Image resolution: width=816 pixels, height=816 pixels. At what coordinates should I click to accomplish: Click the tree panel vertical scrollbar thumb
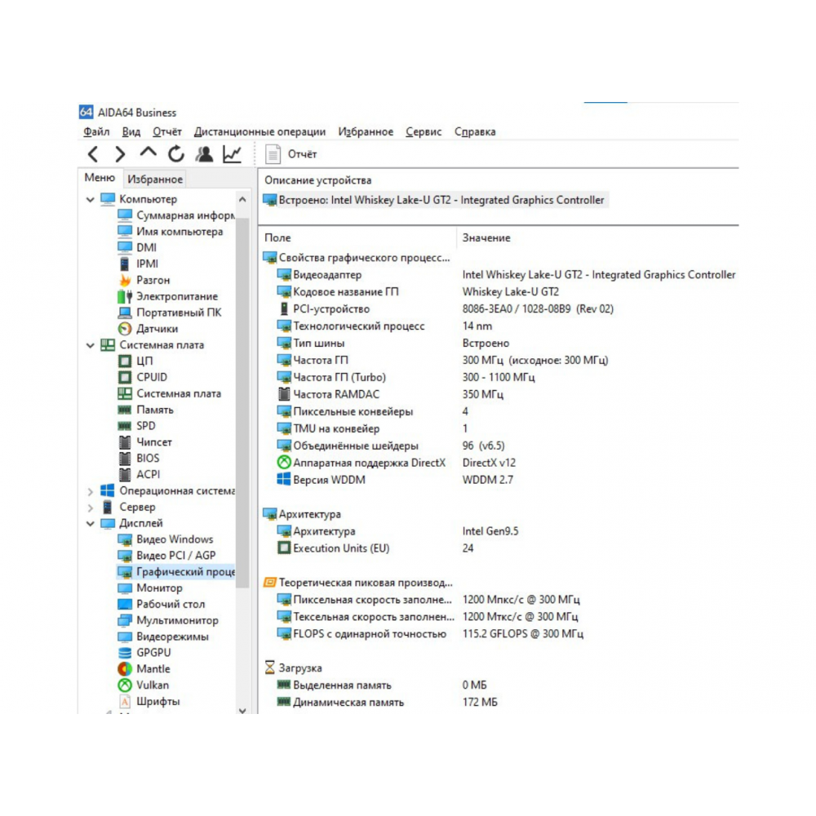tap(242, 403)
